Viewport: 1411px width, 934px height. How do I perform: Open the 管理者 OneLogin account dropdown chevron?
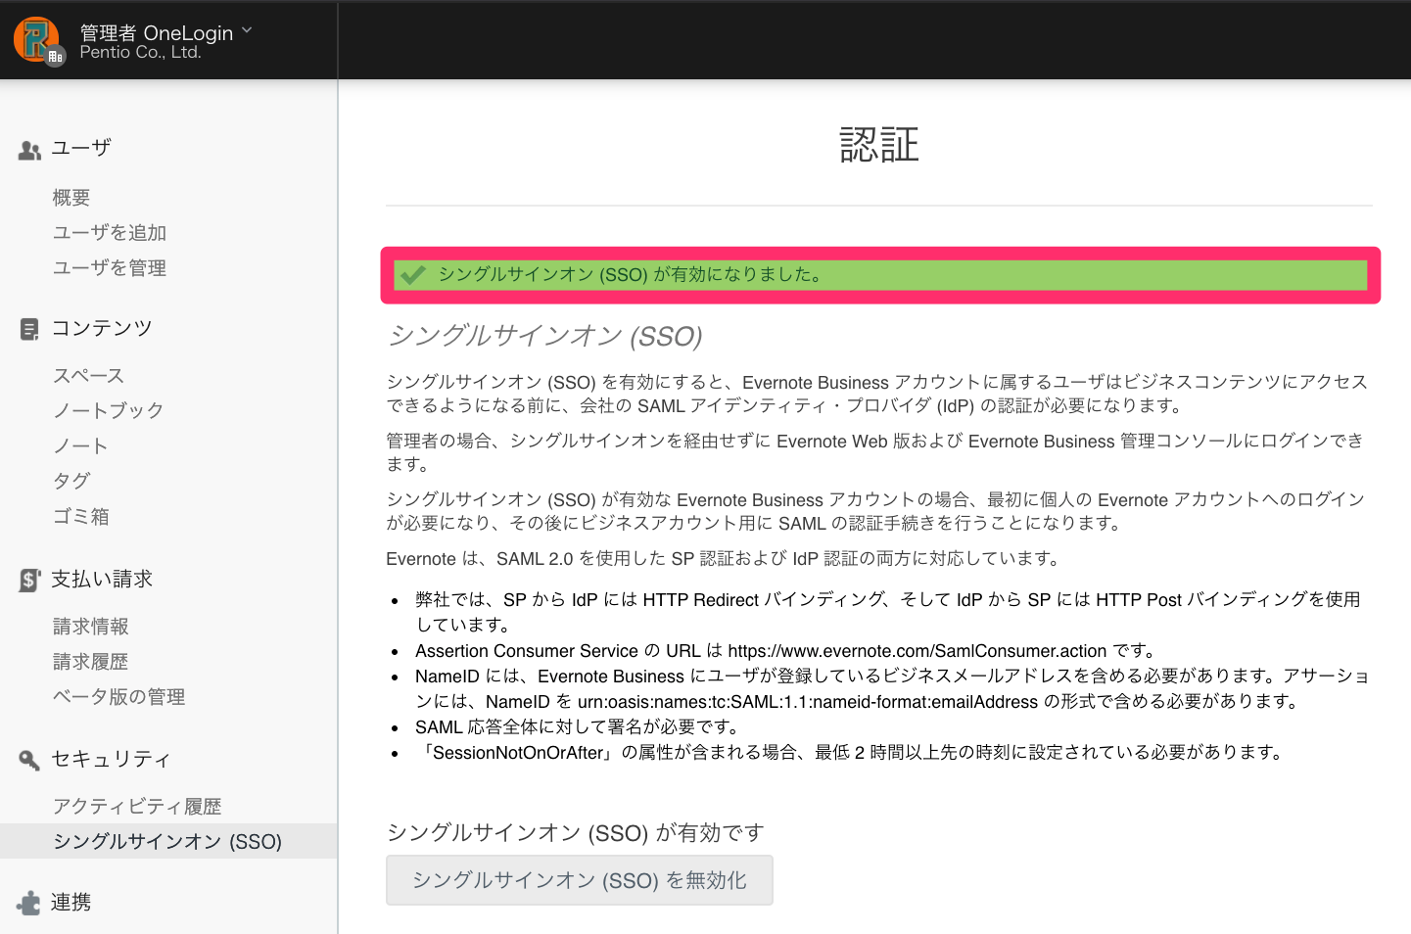coord(247,30)
